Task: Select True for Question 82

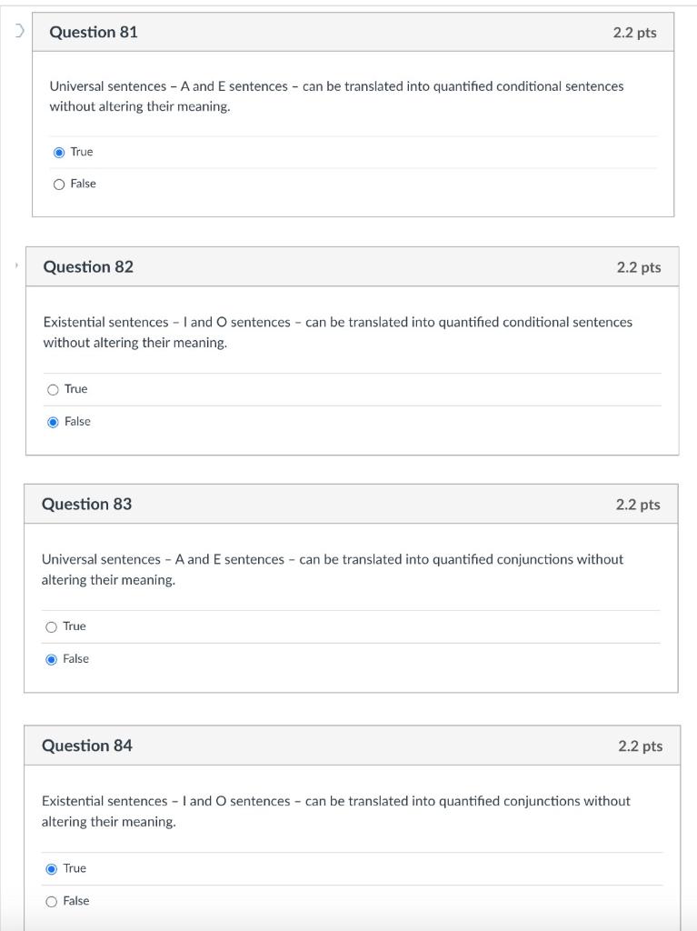Action: [x=52, y=389]
